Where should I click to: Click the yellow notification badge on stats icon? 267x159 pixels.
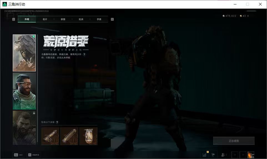tap(208, 152)
